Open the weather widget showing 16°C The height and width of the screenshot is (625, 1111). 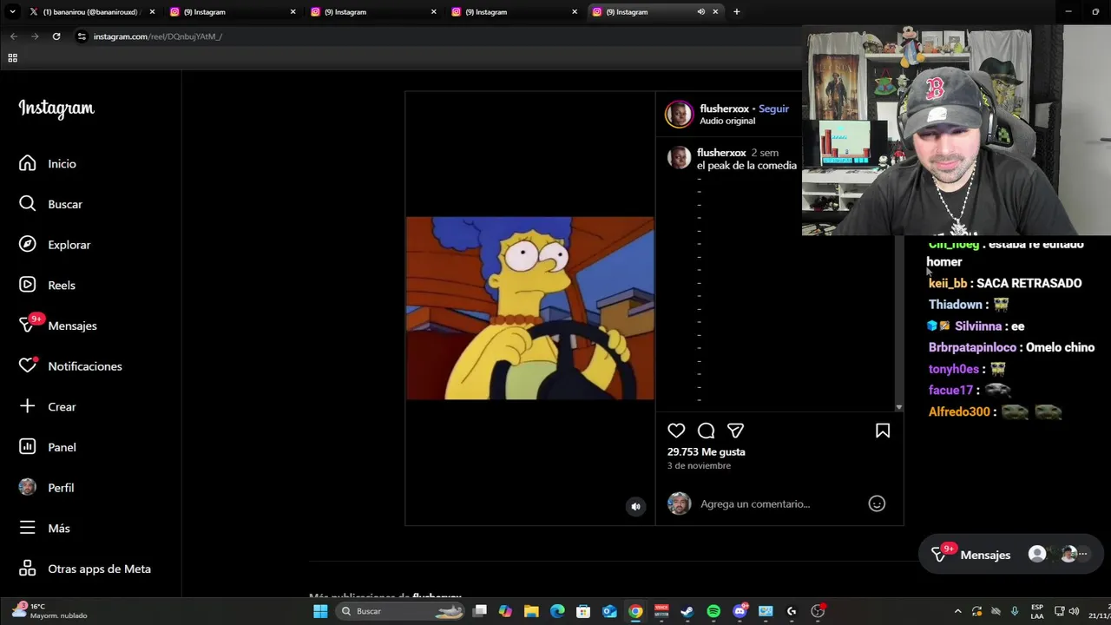click(49, 611)
